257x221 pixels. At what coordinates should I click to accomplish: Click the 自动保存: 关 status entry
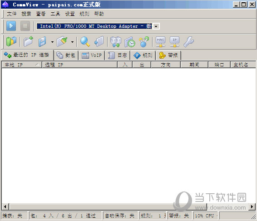121,216
